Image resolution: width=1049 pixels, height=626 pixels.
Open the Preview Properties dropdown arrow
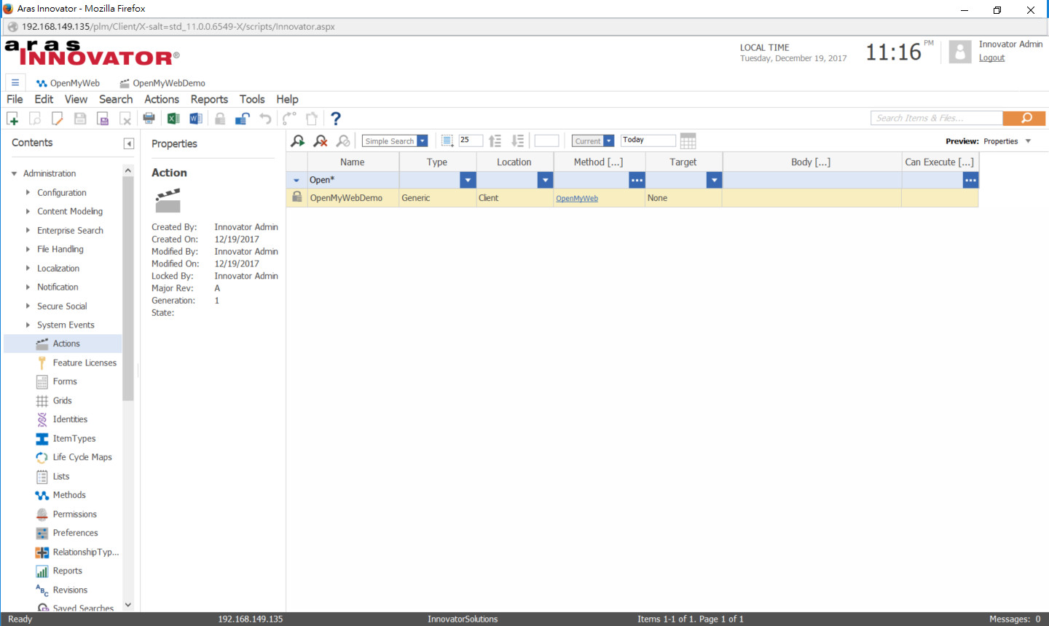[x=1028, y=141]
